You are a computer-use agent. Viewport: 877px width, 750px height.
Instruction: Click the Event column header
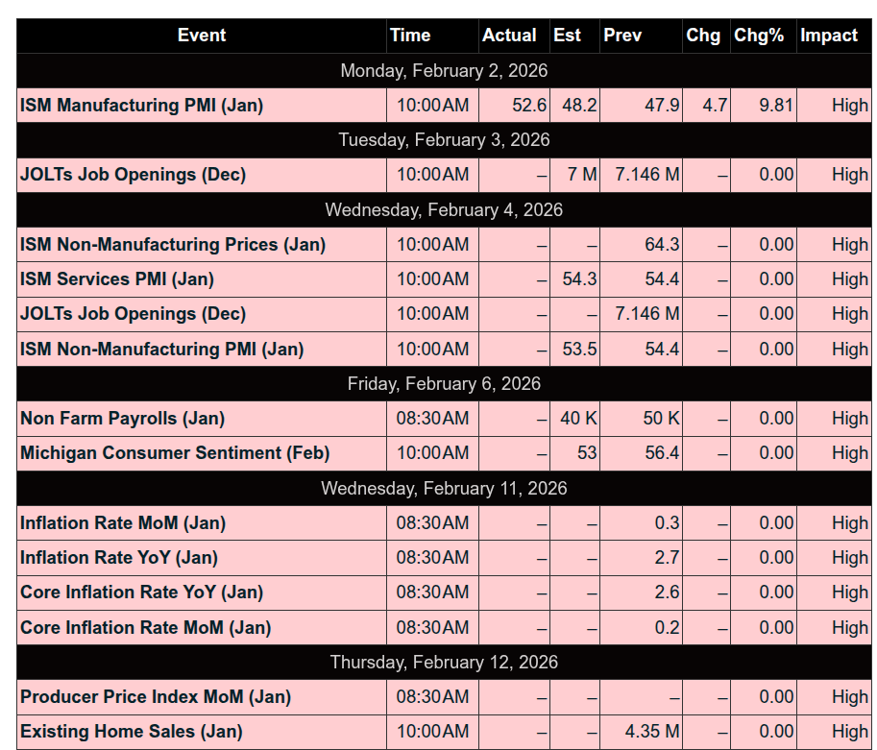tap(202, 36)
